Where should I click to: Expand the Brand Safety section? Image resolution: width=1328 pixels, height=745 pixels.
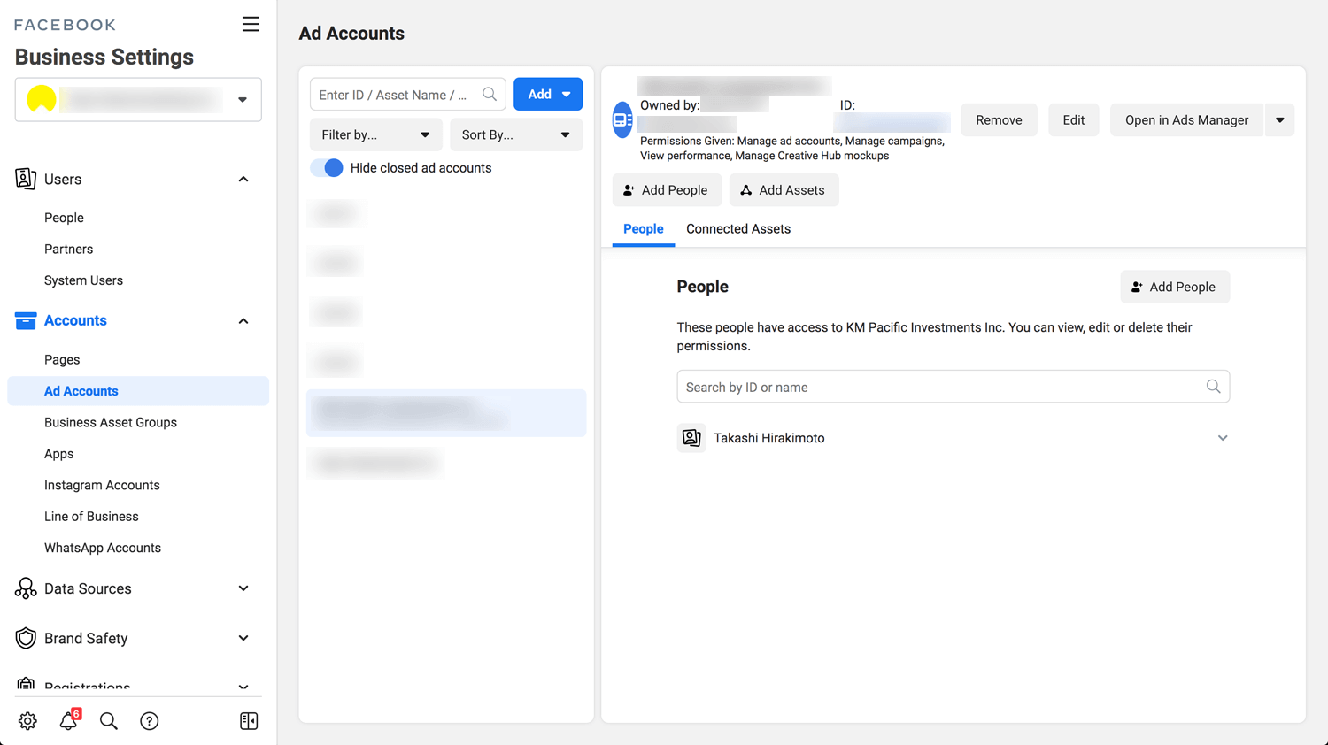point(243,638)
